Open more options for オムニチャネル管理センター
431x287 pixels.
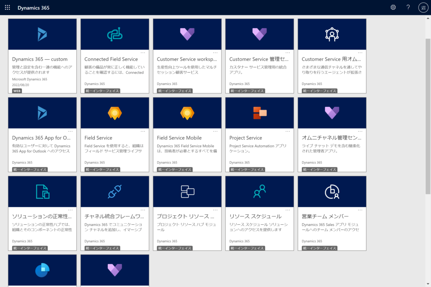point(360,132)
